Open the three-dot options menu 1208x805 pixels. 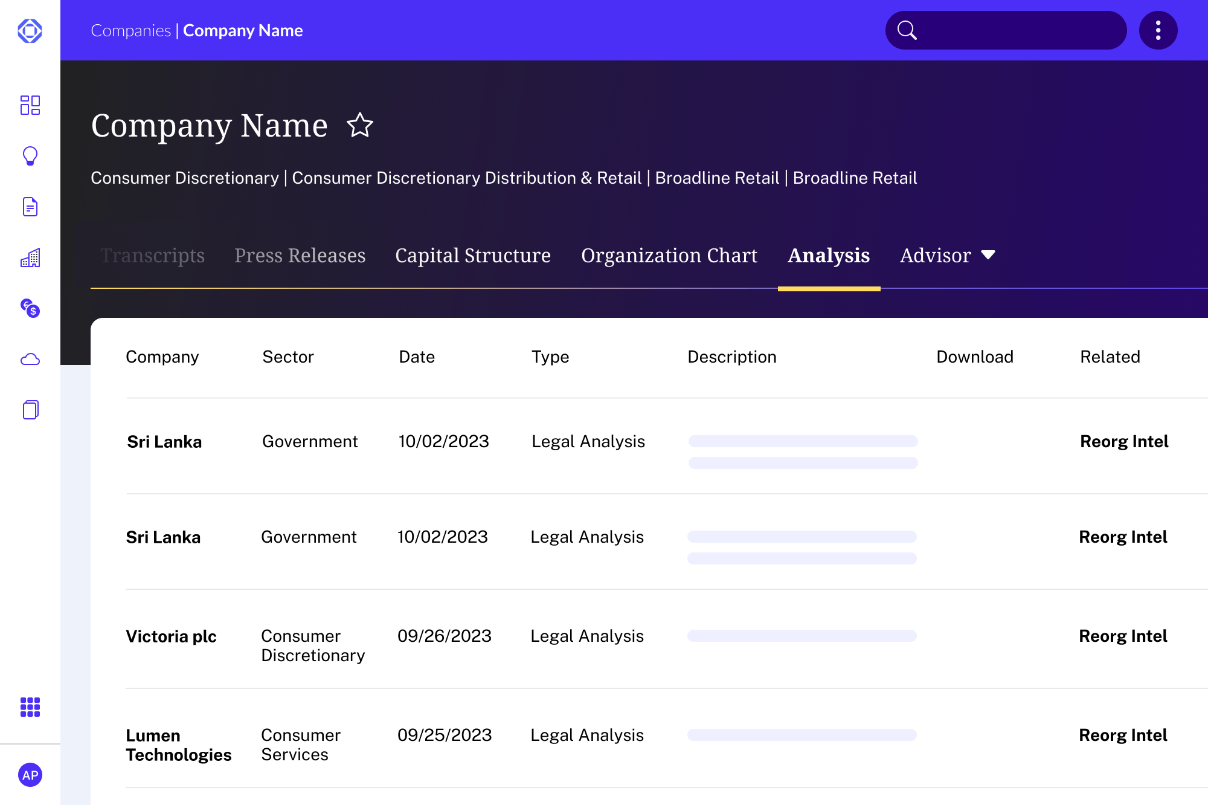point(1158,30)
